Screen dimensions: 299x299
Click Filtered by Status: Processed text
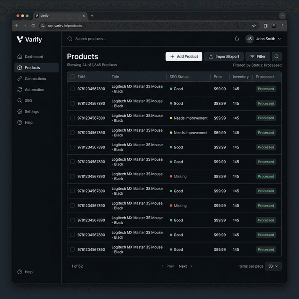click(x=257, y=65)
